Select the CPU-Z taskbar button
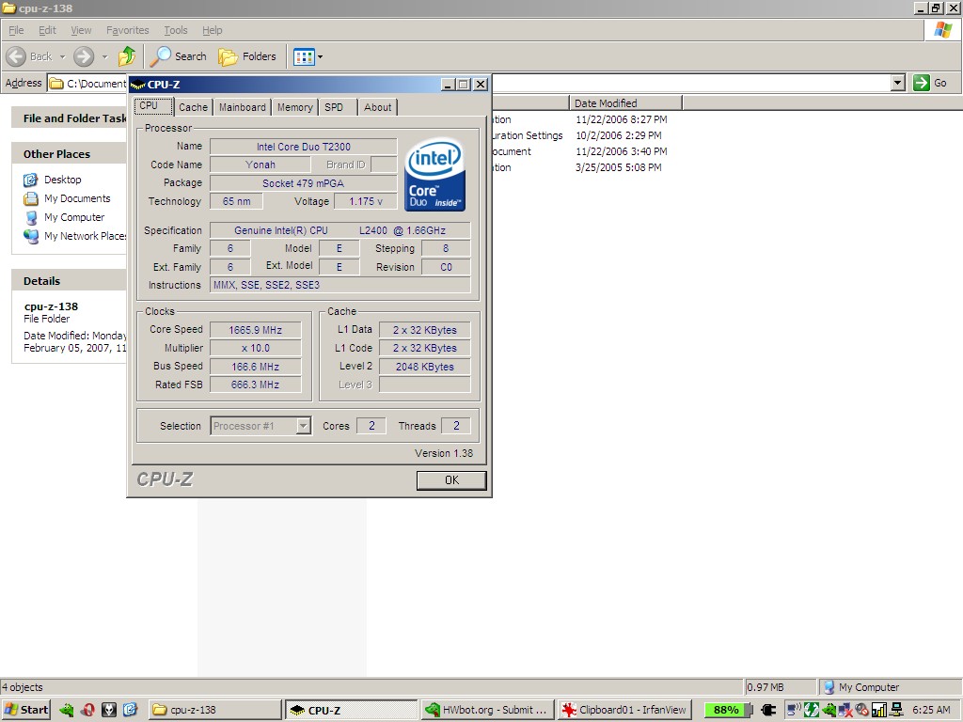 pos(352,710)
